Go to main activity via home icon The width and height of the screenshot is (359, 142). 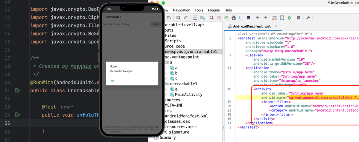(x=234, y=18)
